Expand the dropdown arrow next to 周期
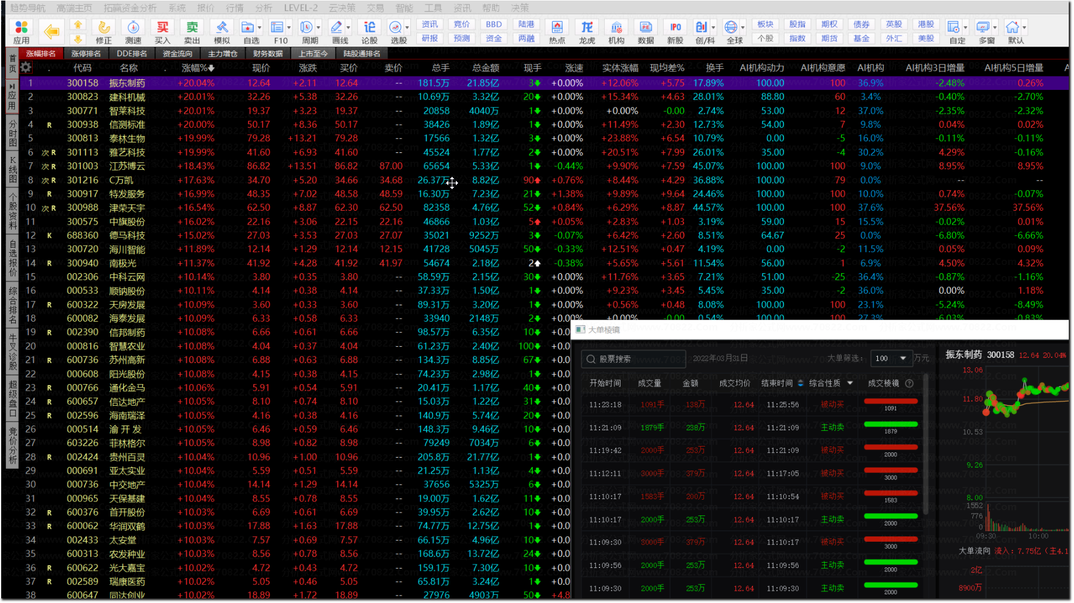This screenshot has width=1074, height=603. click(319, 27)
